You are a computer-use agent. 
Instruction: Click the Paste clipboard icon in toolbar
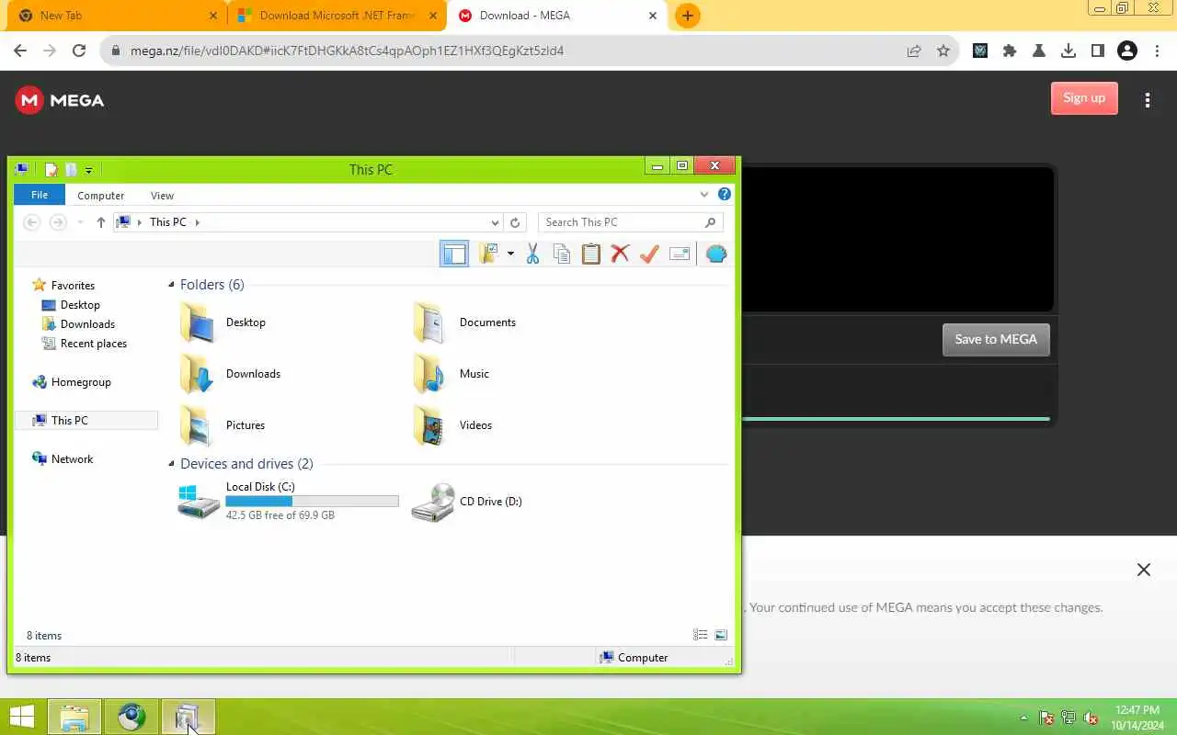(591, 254)
